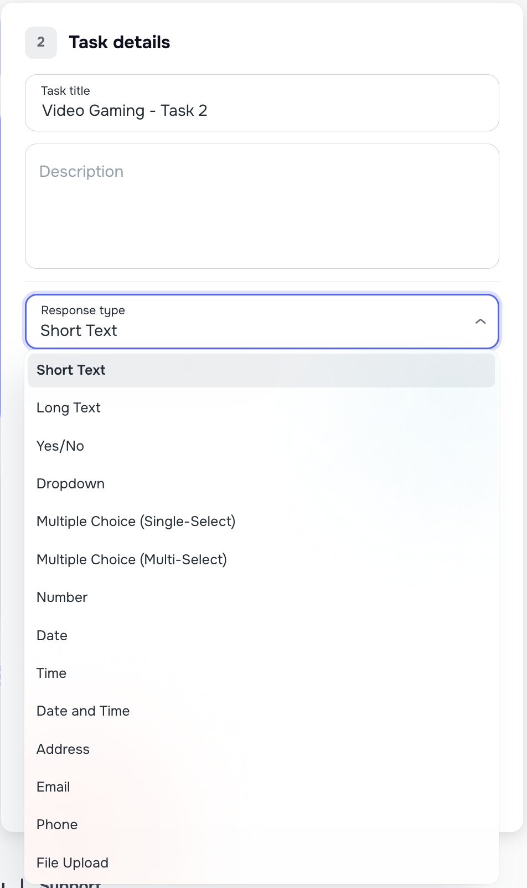
Task: Collapse the Response type dropdown chevron
Action: (480, 321)
